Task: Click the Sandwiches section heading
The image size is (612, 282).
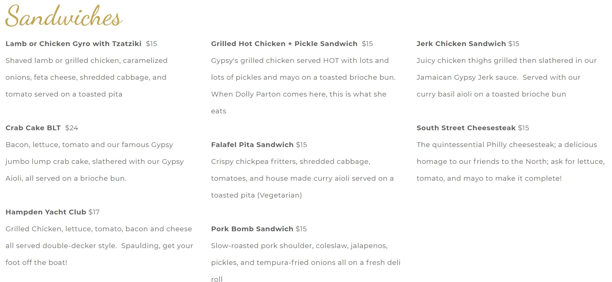Action: 64,16
